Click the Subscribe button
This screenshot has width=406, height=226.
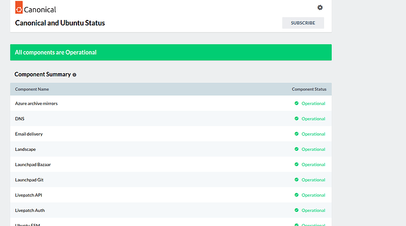303,23
